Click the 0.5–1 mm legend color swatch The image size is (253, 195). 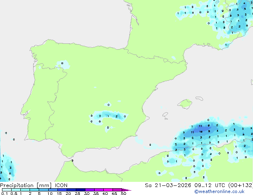tap(16, 190)
